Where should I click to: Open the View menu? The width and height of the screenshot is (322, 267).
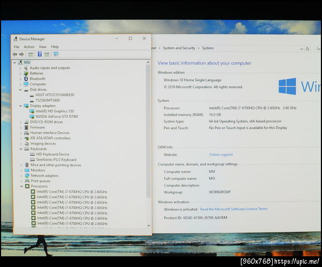[x=43, y=47]
